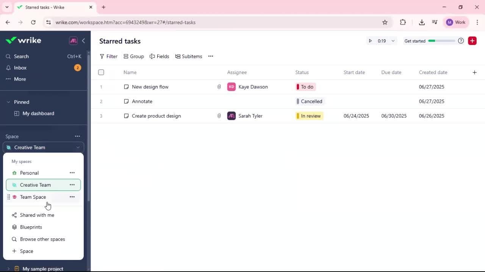Screen dimensions: 485x272
Task: Open Search in the sidebar
Action: coord(21,56)
